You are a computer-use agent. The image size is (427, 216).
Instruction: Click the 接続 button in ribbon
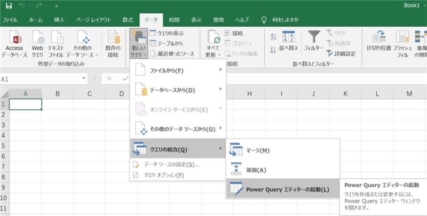point(234,33)
